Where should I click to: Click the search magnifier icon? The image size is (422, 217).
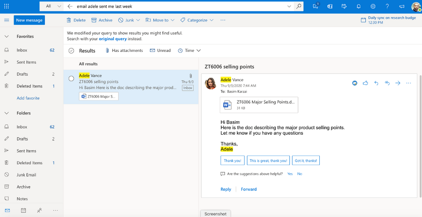pyautogui.click(x=298, y=6)
